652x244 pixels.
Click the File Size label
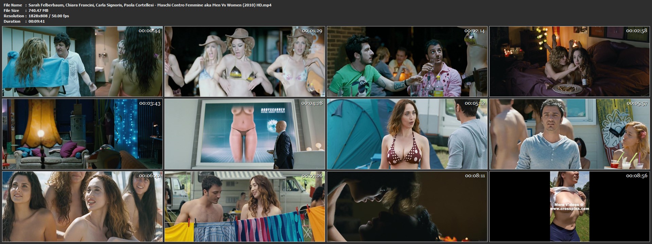point(12,11)
